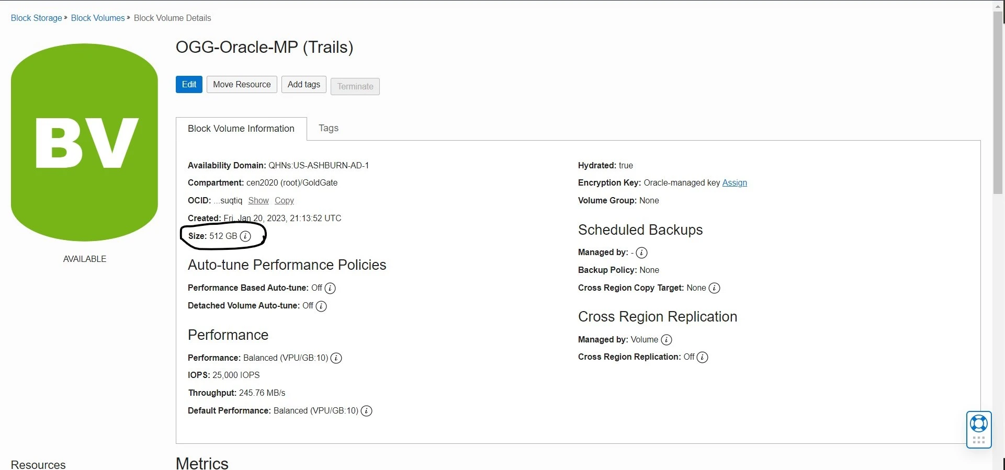The image size is (1005, 470).
Task: Assign an encryption key
Action: coord(734,183)
